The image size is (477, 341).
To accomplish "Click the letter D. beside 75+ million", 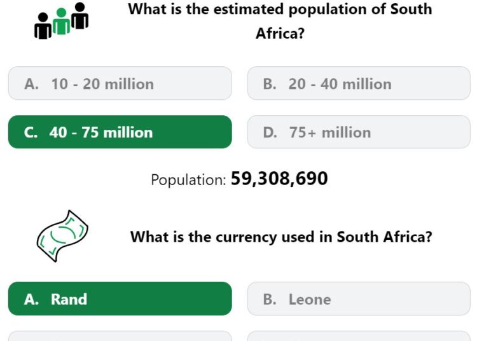I will pos(270,132).
